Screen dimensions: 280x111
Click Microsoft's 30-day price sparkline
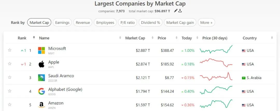pyautogui.click(x=216, y=49)
